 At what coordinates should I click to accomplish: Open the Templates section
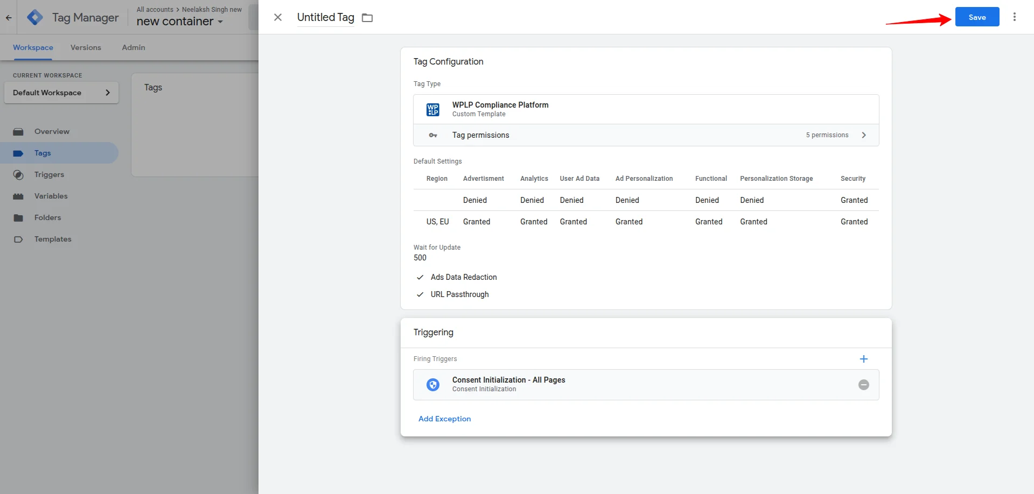pos(52,239)
